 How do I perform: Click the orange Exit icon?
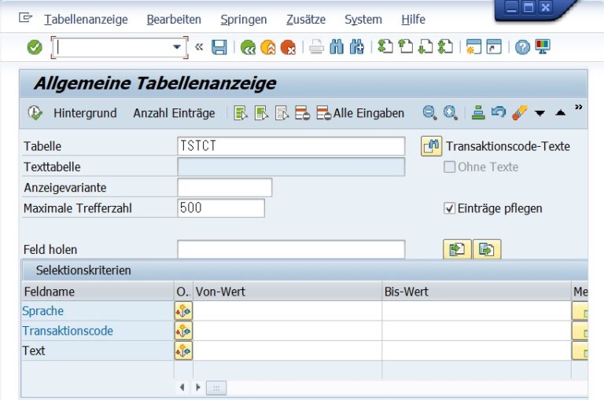pos(268,47)
